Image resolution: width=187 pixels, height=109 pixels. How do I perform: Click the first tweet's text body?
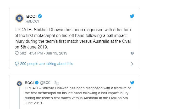click(73, 39)
